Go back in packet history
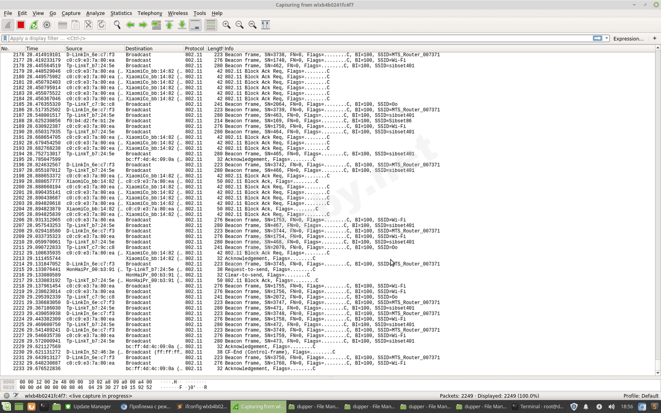The image size is (661, 413). point(130,25)
